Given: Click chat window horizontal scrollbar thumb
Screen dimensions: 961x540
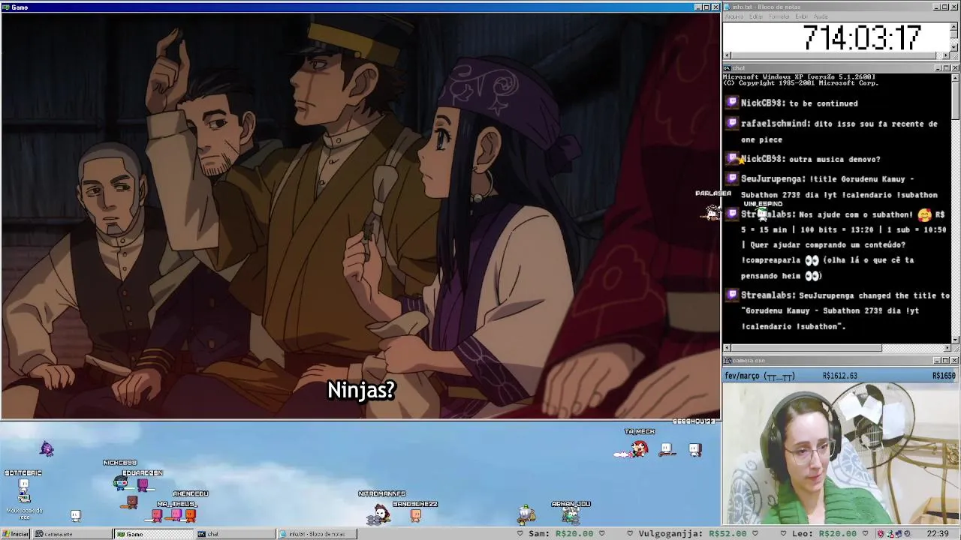Looking at the screenshot, I should coord(806,348).
